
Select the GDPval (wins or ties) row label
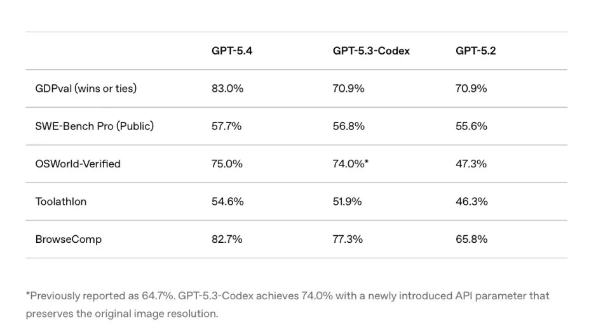[86, 88]
